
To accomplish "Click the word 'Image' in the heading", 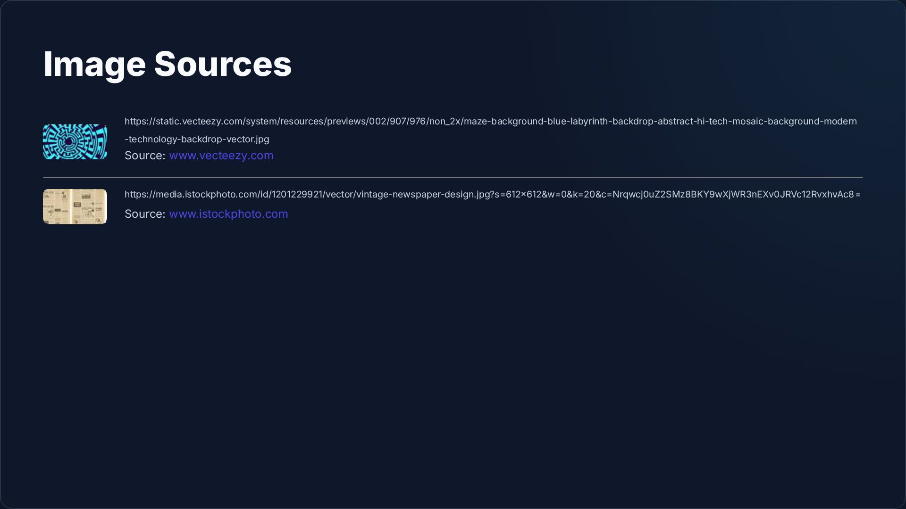I will pos(94,64).
